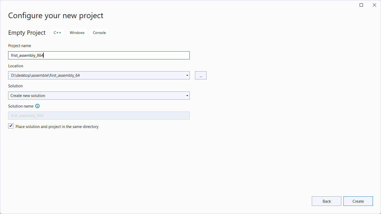Open the Create new solution dropdown
The height and width of the screenshot is (214, 381).
click(x=99, y=96)
